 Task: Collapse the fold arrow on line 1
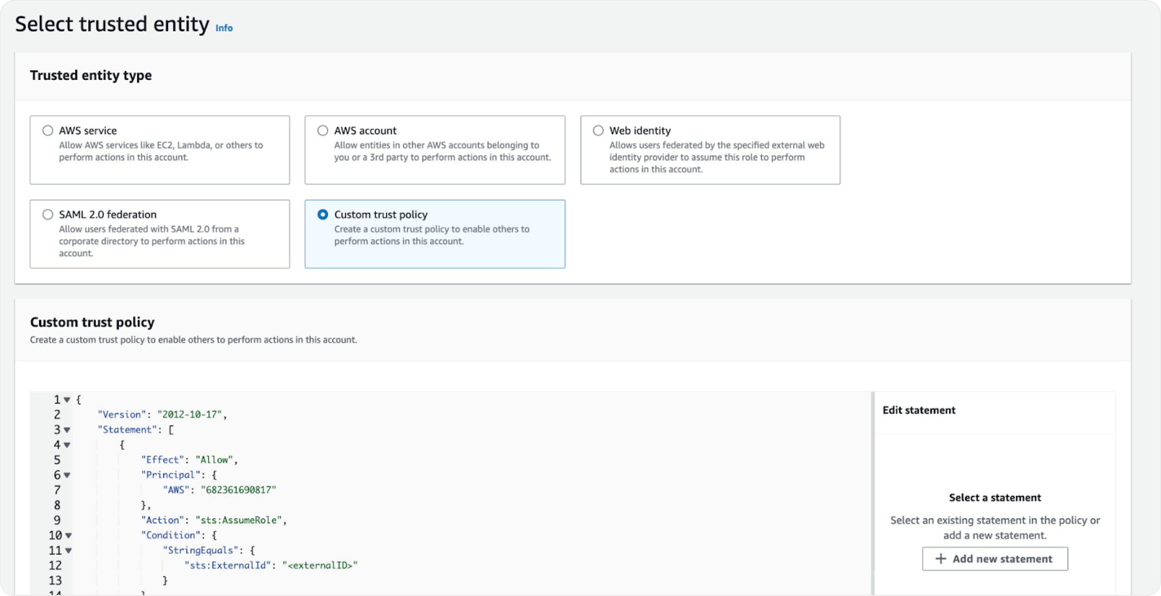coord(67,400)
